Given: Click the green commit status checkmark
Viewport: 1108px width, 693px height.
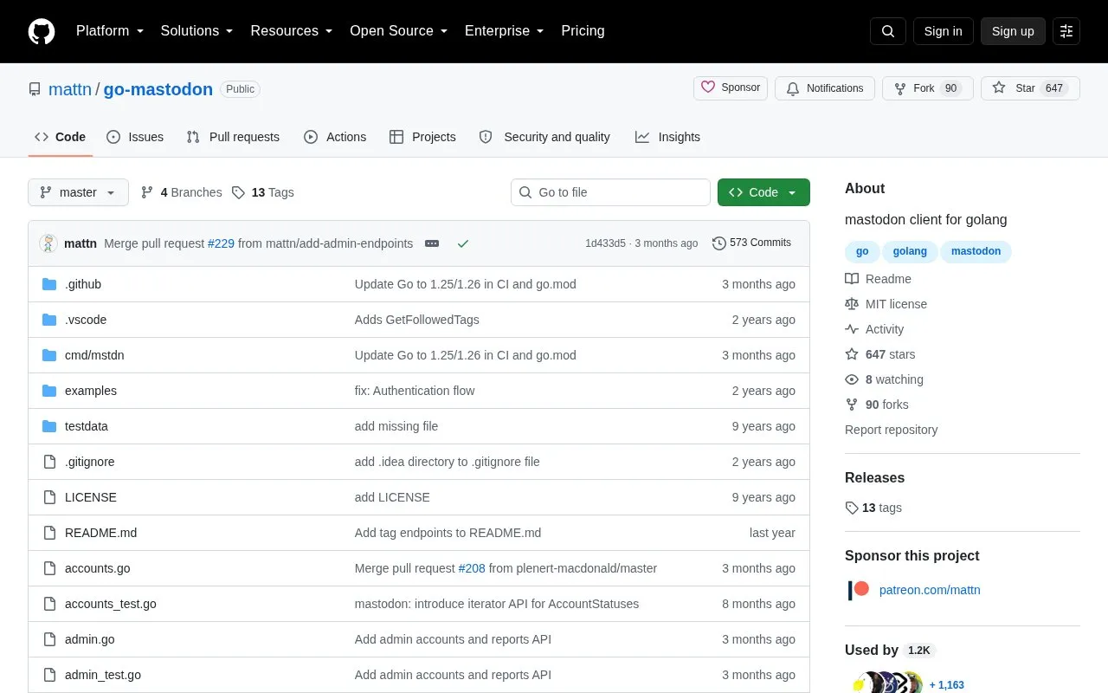Looking at the screenshot, I should (463, 243).
